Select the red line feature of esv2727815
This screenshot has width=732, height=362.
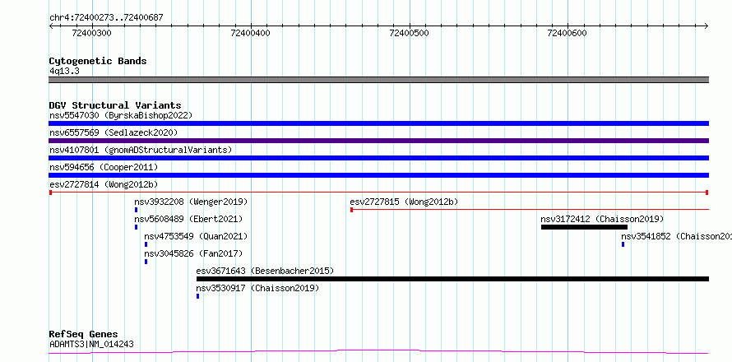(530, 210)
